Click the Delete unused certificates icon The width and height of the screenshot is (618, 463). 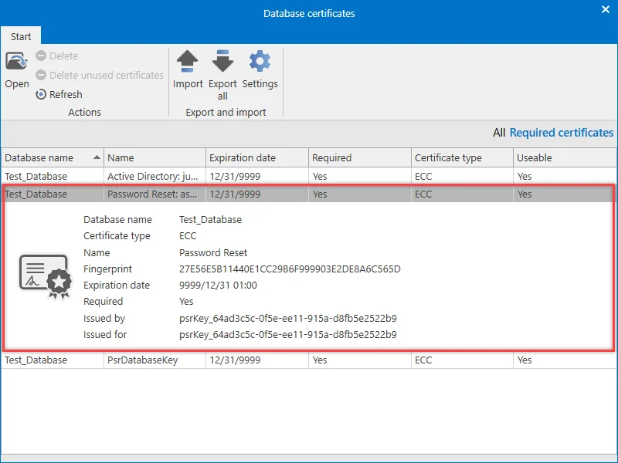pos(41,75)
